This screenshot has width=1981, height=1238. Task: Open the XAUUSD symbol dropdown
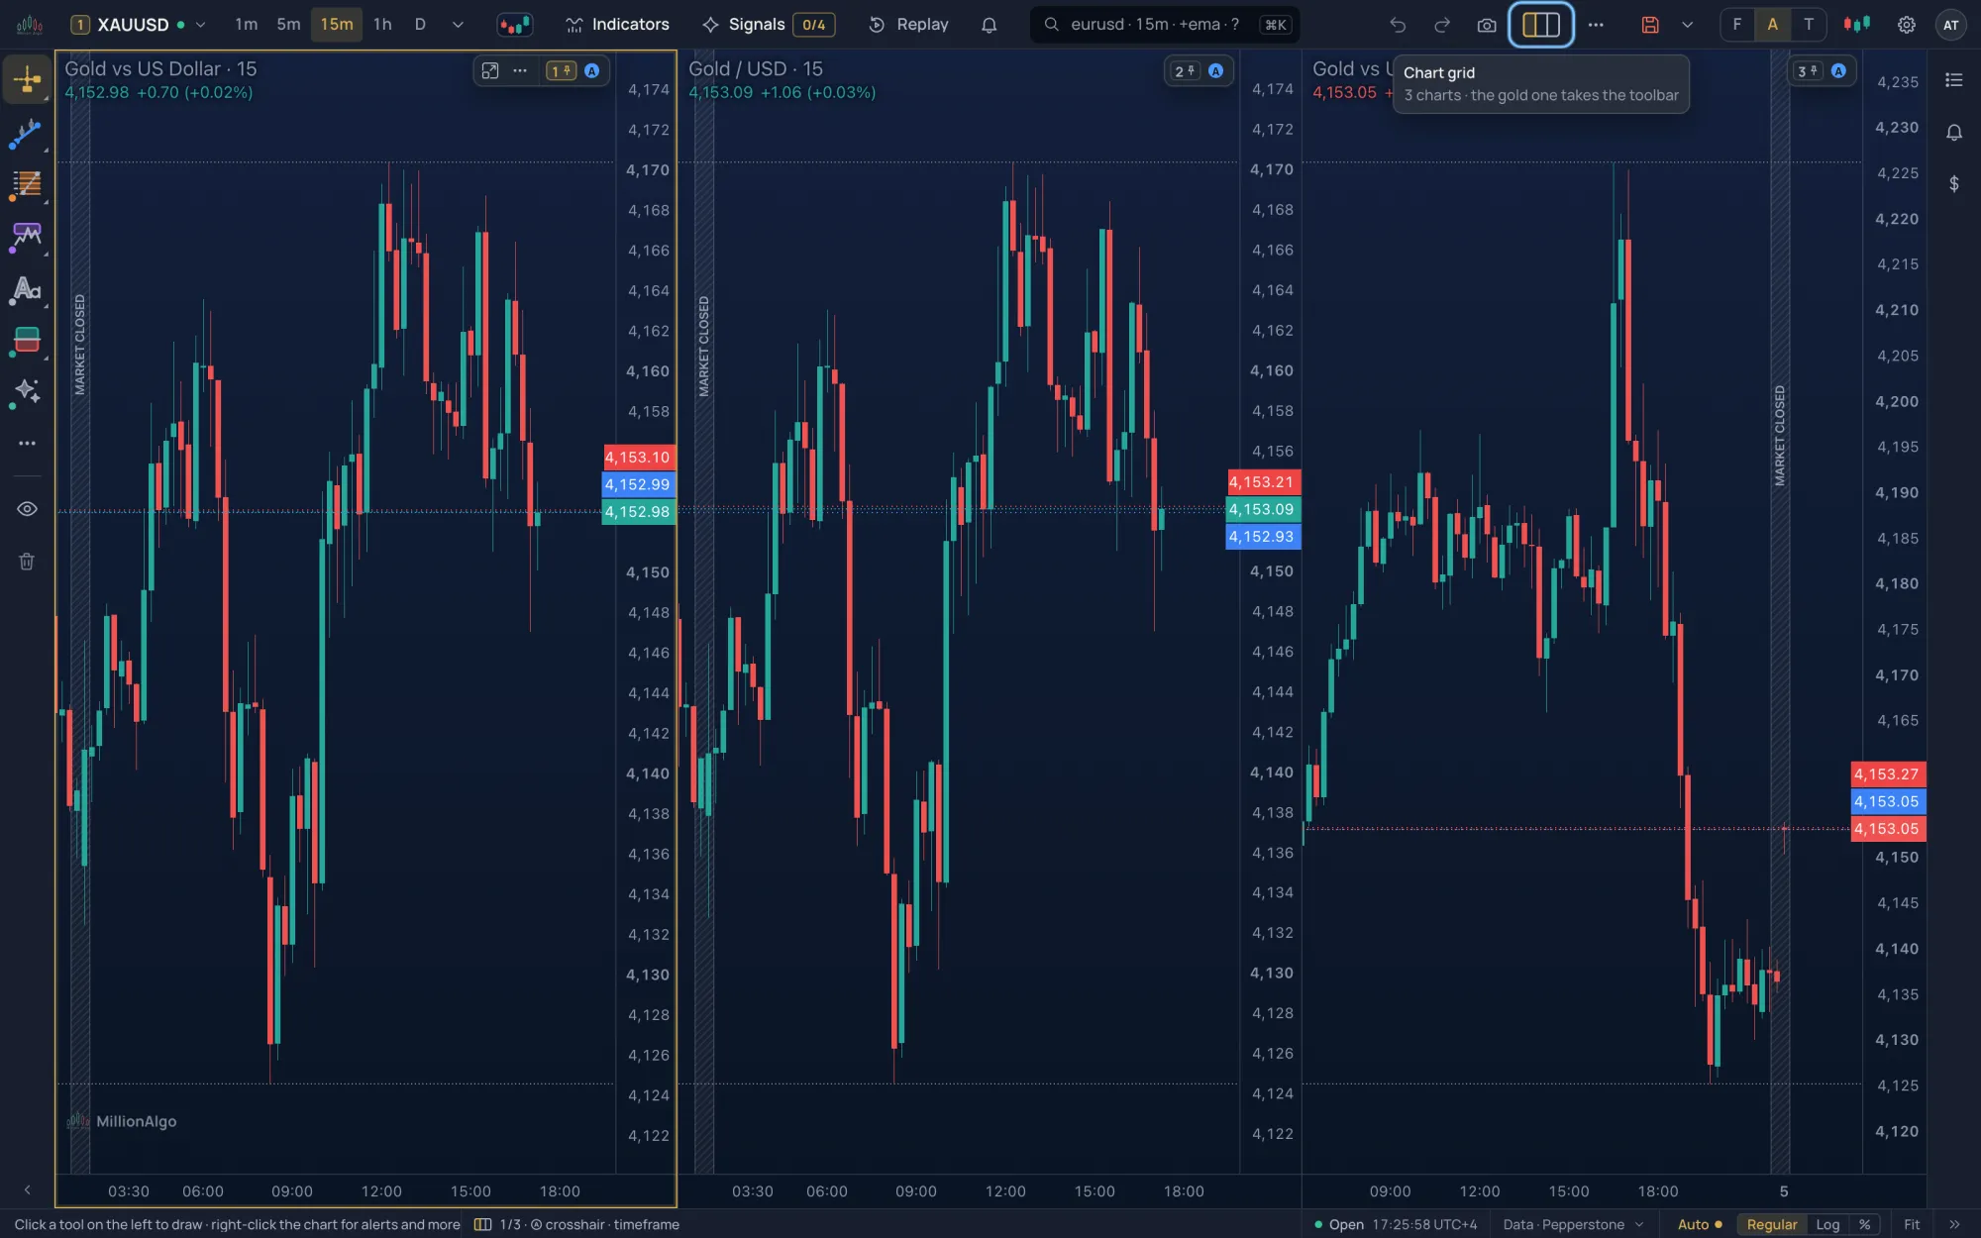tap(139, 25)
